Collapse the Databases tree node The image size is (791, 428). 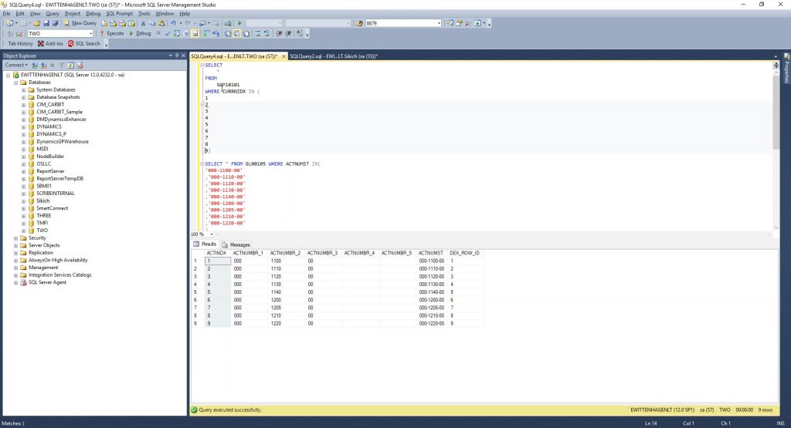[15, 82]
